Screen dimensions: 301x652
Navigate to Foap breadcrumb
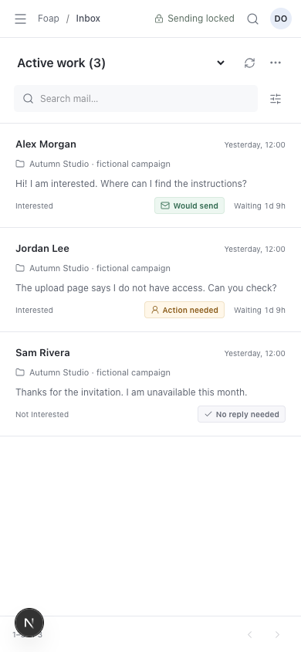click(48, 19)
